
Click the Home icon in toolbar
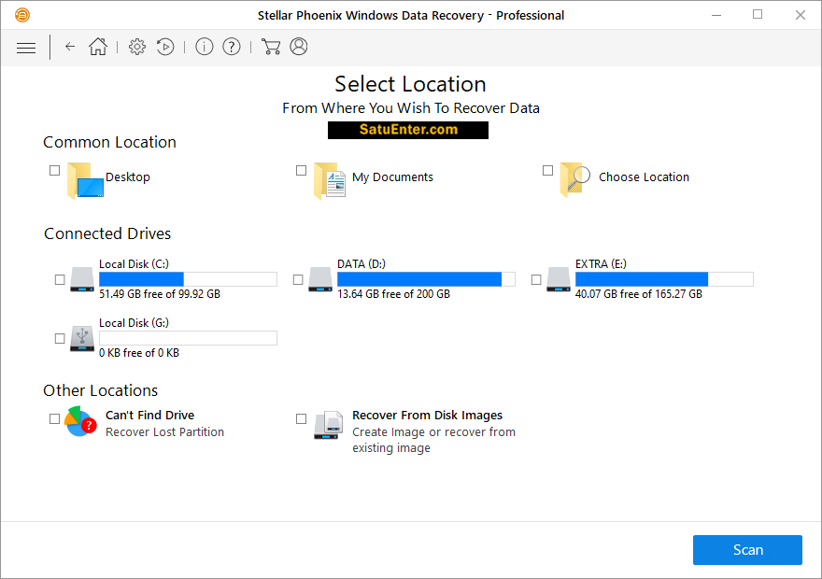[x=98, y=47]
